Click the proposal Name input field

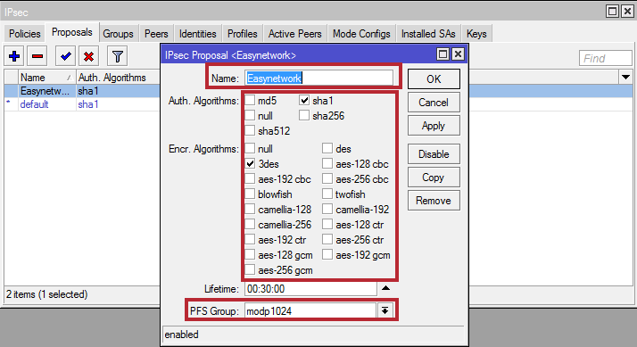pos(318,78)
